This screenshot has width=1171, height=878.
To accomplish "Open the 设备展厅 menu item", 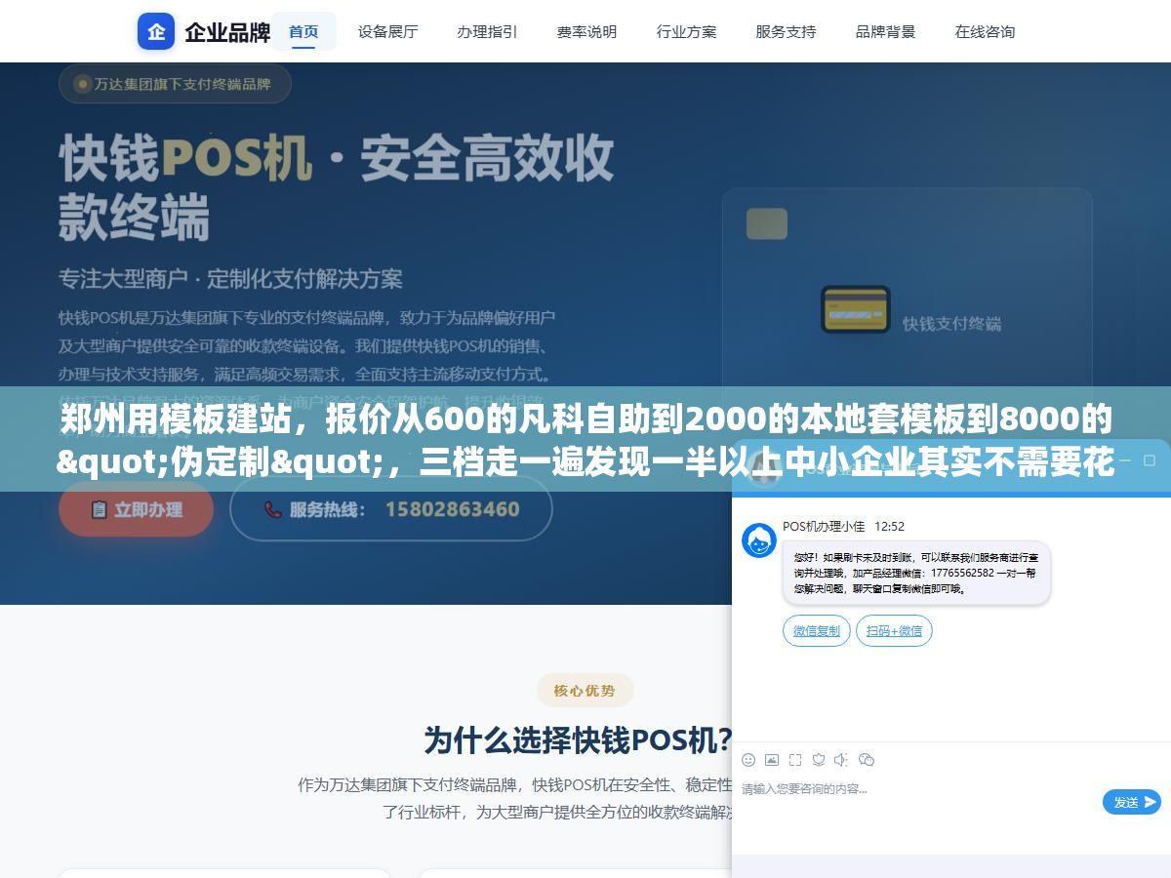I will coord(387,31).
